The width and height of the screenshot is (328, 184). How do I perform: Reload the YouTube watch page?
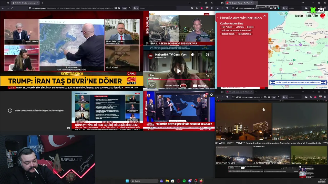click(227, 97)
